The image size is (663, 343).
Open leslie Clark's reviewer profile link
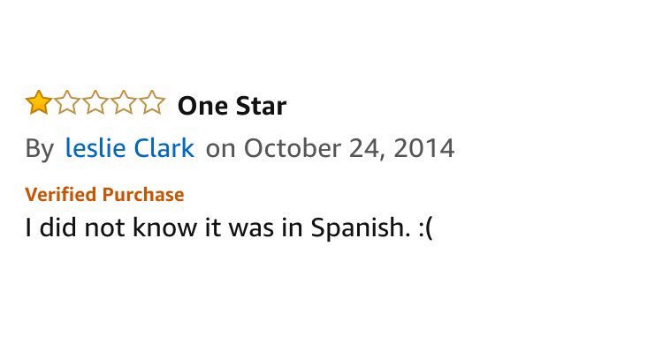click(129, 148)
